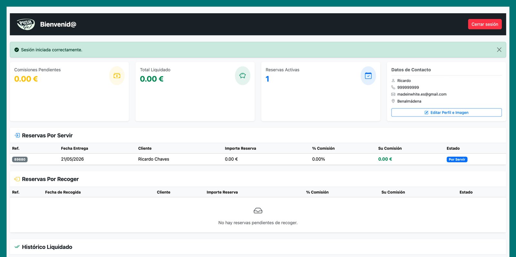Click the Reservas Por Recoger arrow icon

[x=17, y=179]
